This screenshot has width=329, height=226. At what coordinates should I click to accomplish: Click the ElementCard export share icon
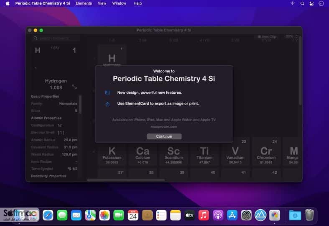(107, 104)
